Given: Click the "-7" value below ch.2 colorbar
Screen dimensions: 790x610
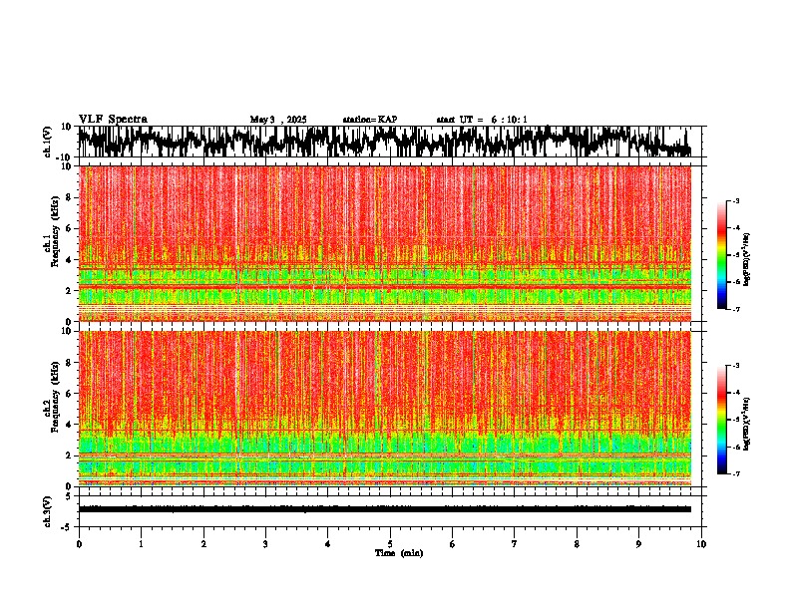Looking at the screenshot, I should 735,473.
